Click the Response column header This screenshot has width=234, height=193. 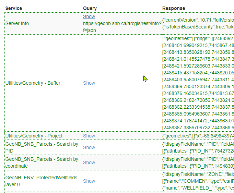pos(174,8)
